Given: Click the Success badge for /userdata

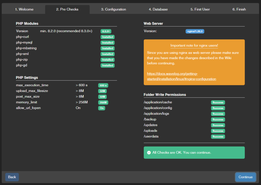Looking at the screenshot, I should (218, 137).
